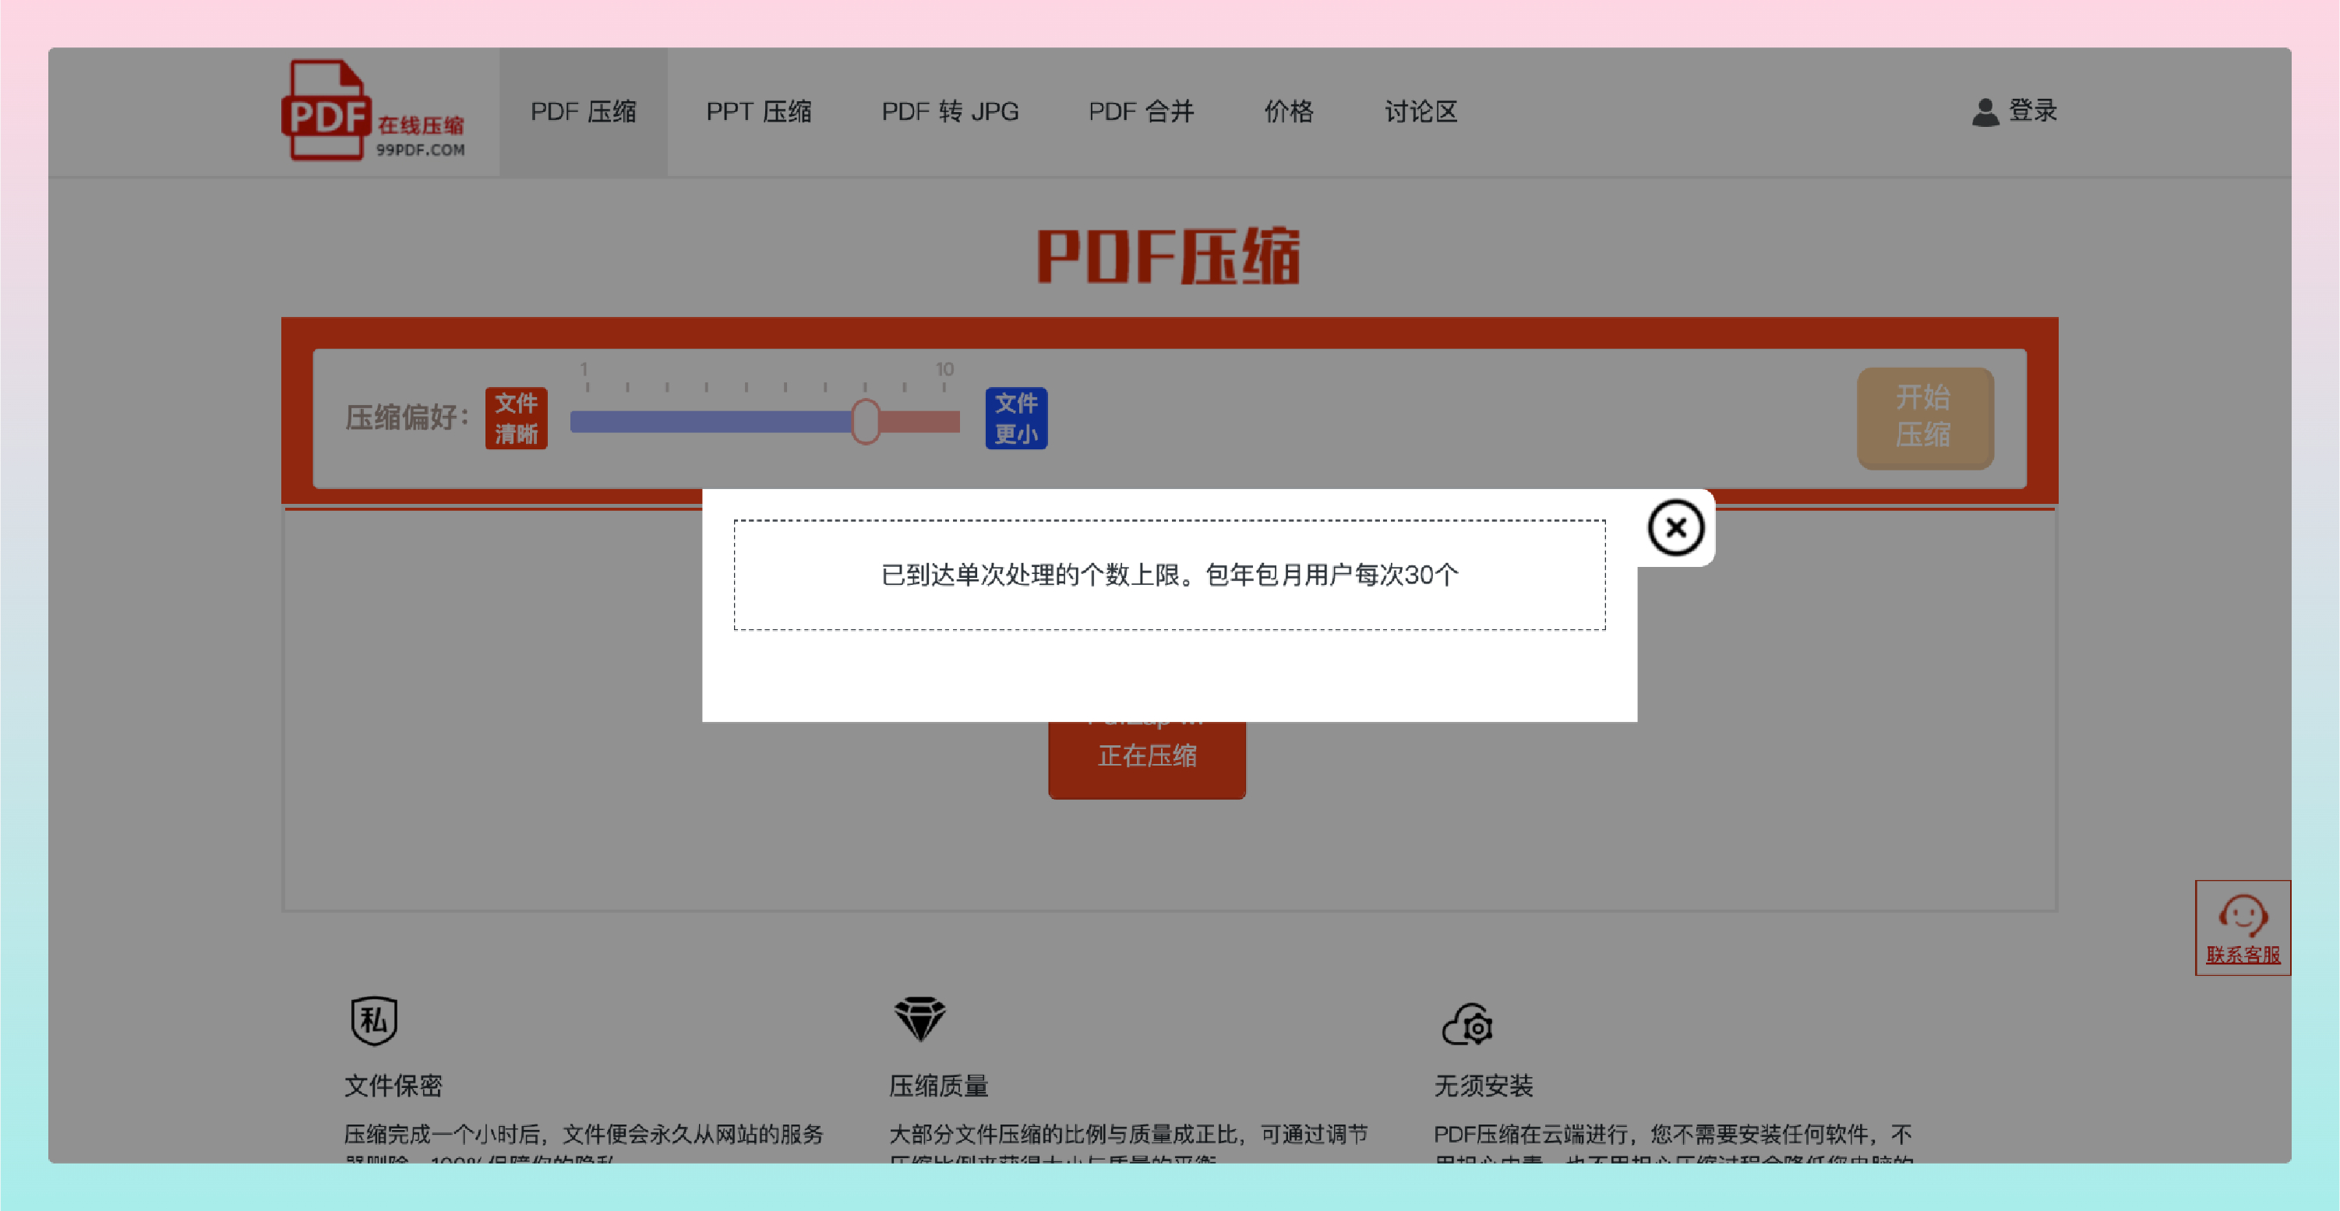Click the privacy shield 私 icon
Viewport: 2340px width, 1211px height.
tap(373, 1019)
